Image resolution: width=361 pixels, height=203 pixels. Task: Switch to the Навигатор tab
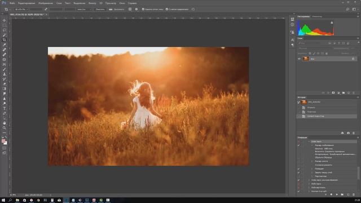click(x=317, y=16)
